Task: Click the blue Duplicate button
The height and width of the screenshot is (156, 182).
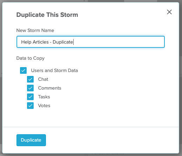Action: pos(31,140)
